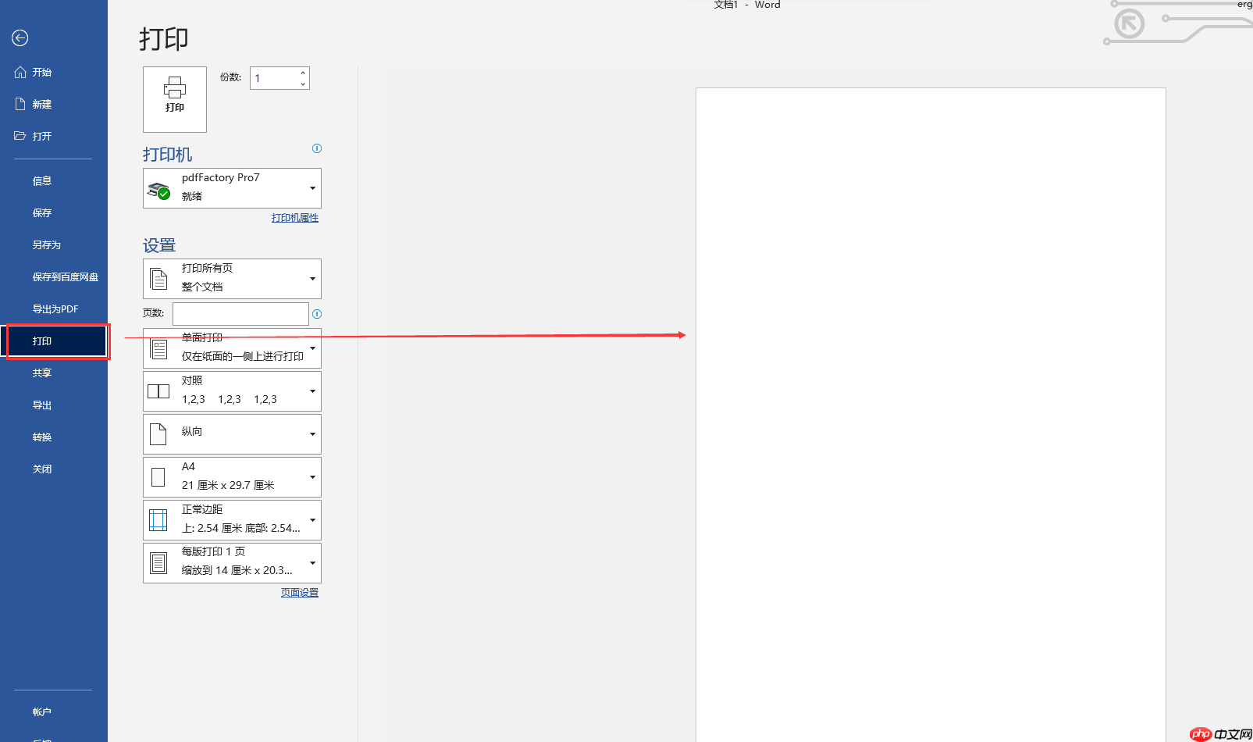Select 保存到百度网盘 in the sidebar
1253x742 pixels.
[54, 276]
